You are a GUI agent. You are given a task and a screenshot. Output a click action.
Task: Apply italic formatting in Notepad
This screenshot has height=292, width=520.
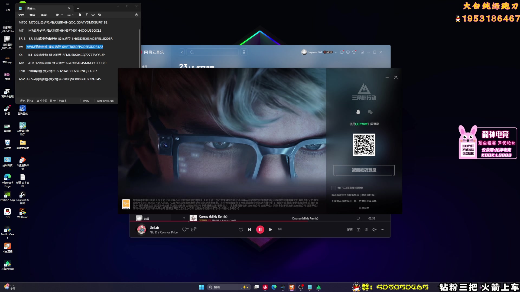(x=86, y=15)
